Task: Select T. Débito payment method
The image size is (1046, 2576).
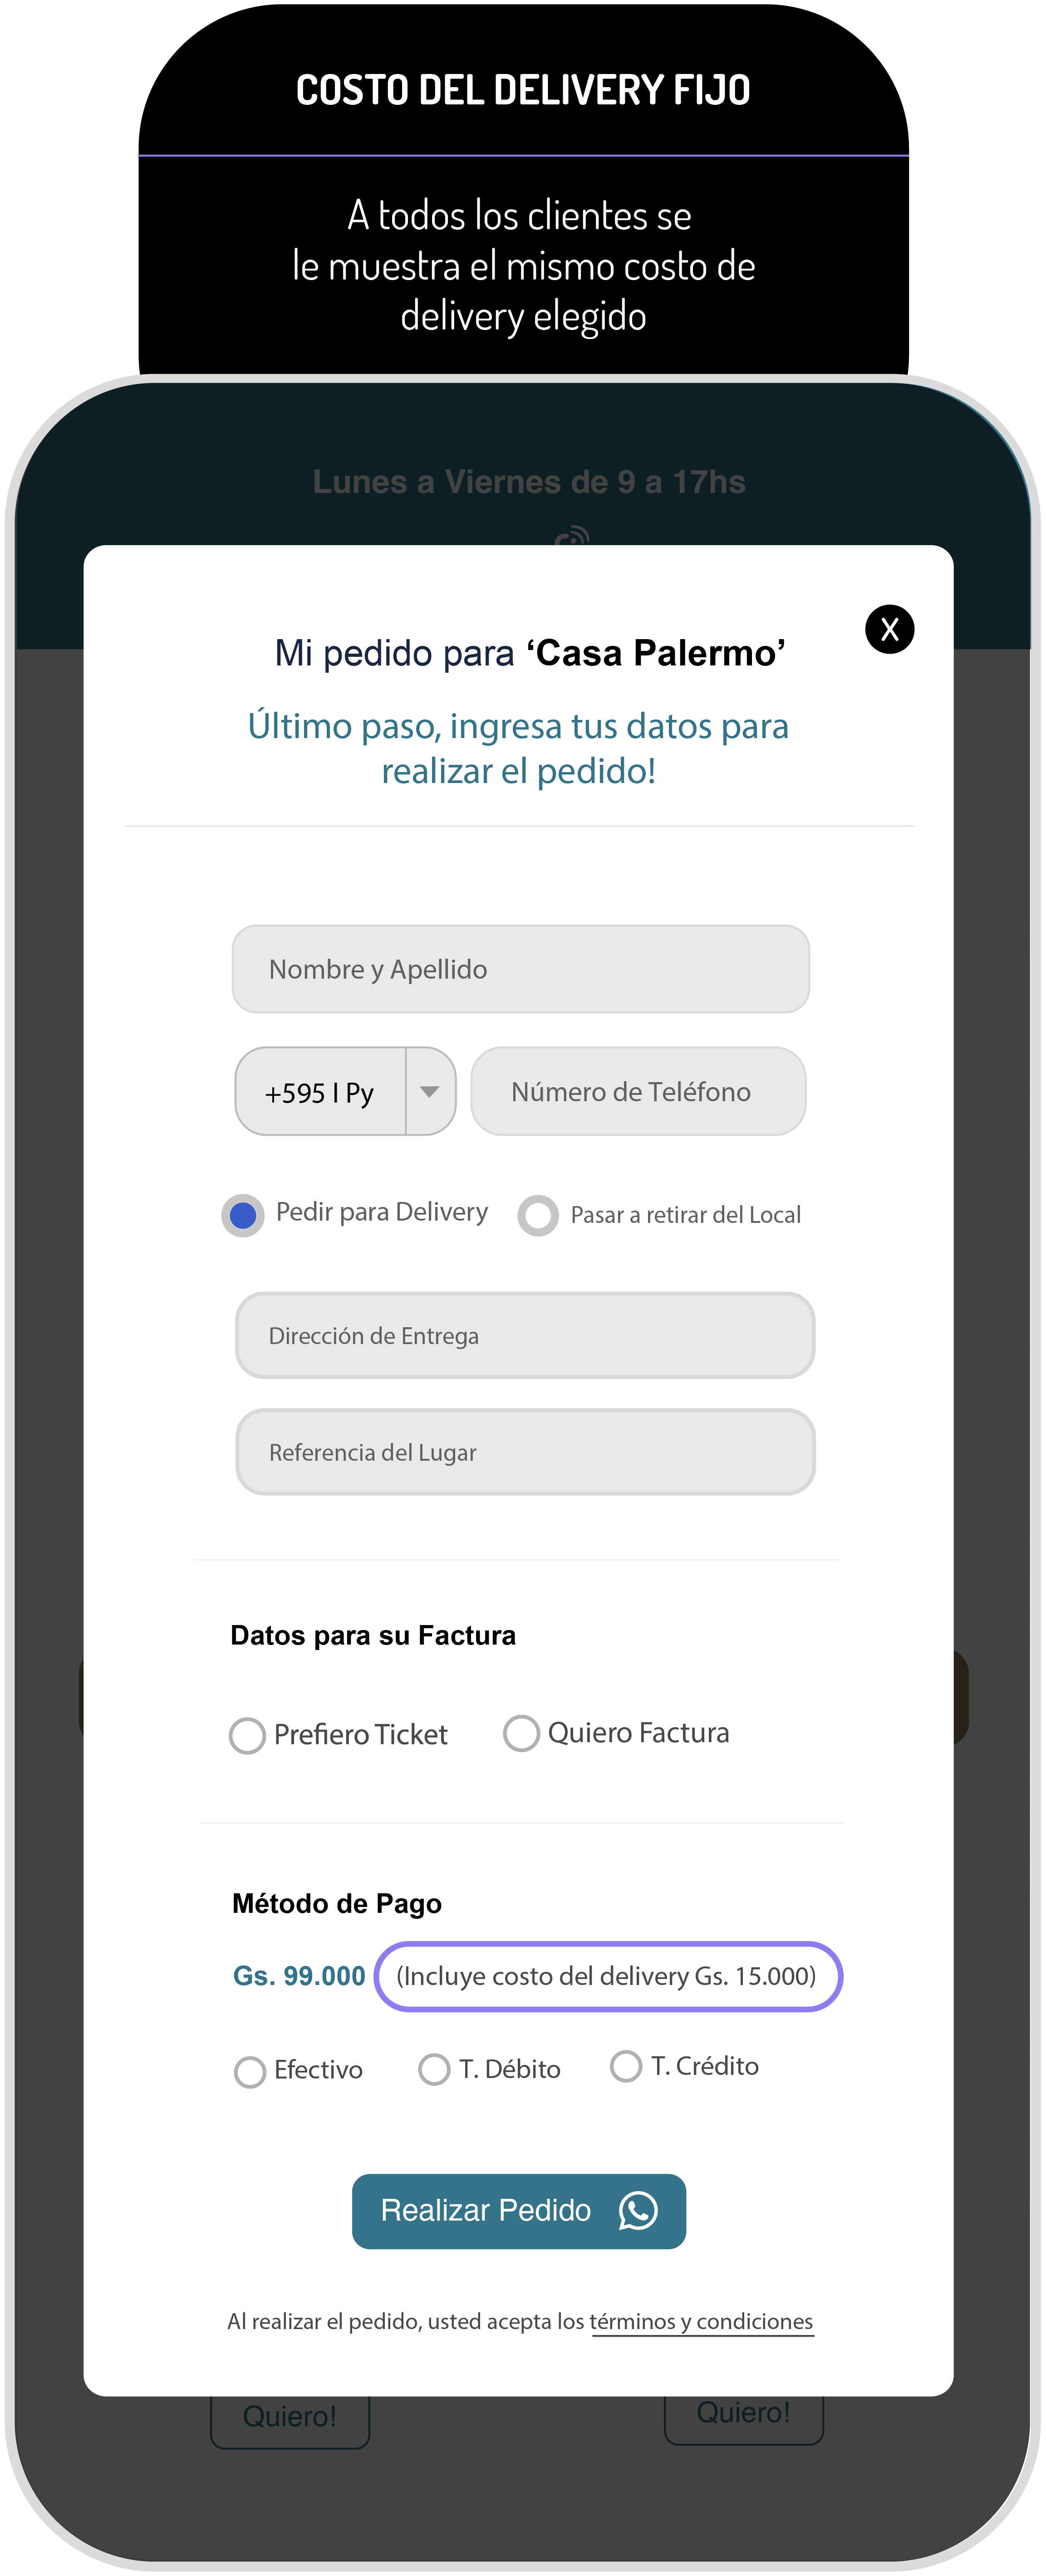Action: click(434, 2069)
